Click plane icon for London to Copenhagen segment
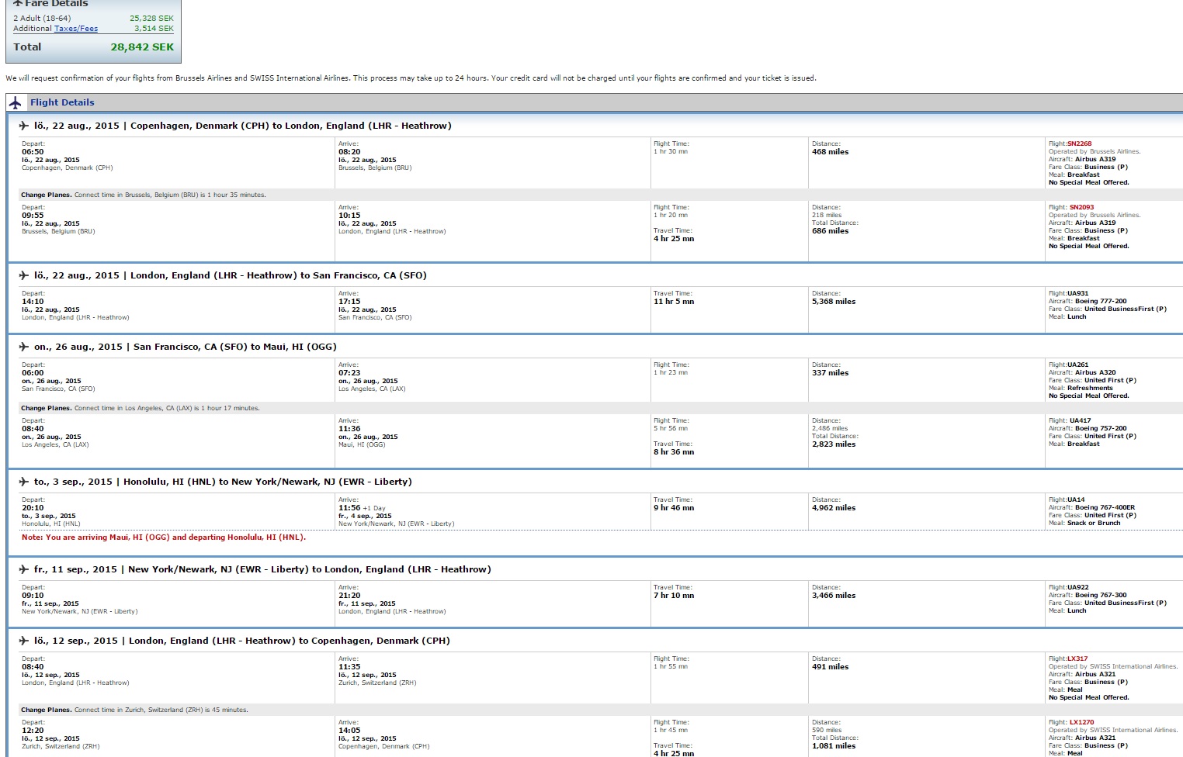 click(23, 641)
